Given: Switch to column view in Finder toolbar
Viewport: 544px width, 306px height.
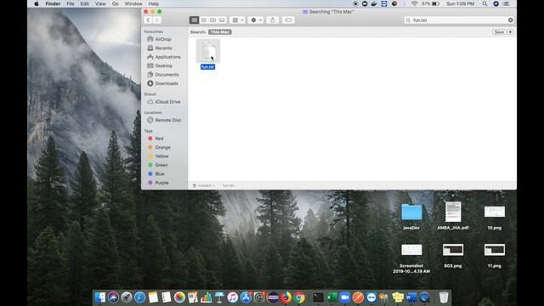Looking at the screenshot, I should (212, 20).
